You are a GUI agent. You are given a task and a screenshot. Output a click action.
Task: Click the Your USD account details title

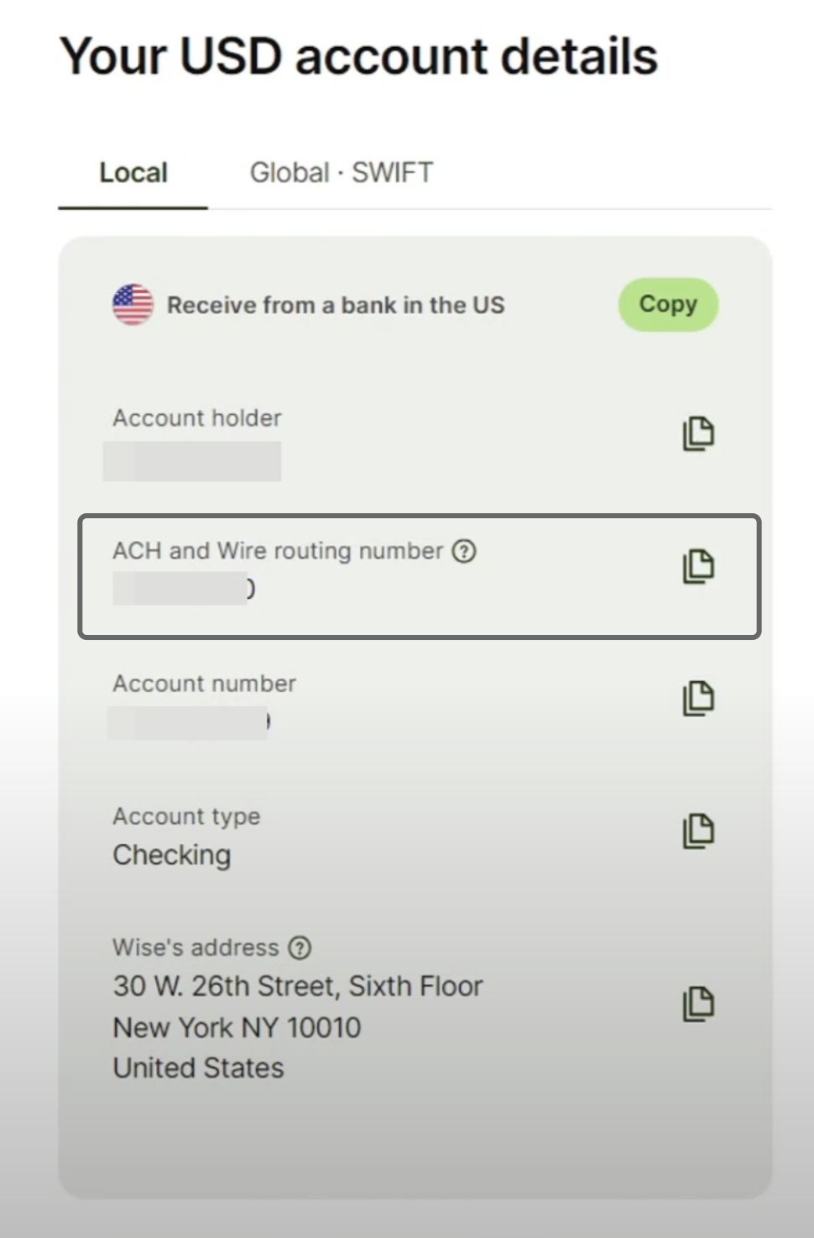point(359,56)
